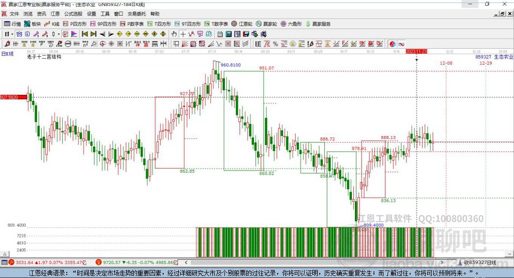This screenshot has width=514, height=278.
Task: Open the 交易委托 menu
Action: (137, 14)
